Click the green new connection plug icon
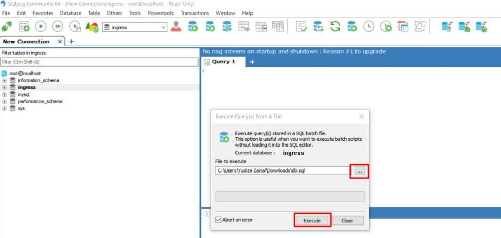 7,26
